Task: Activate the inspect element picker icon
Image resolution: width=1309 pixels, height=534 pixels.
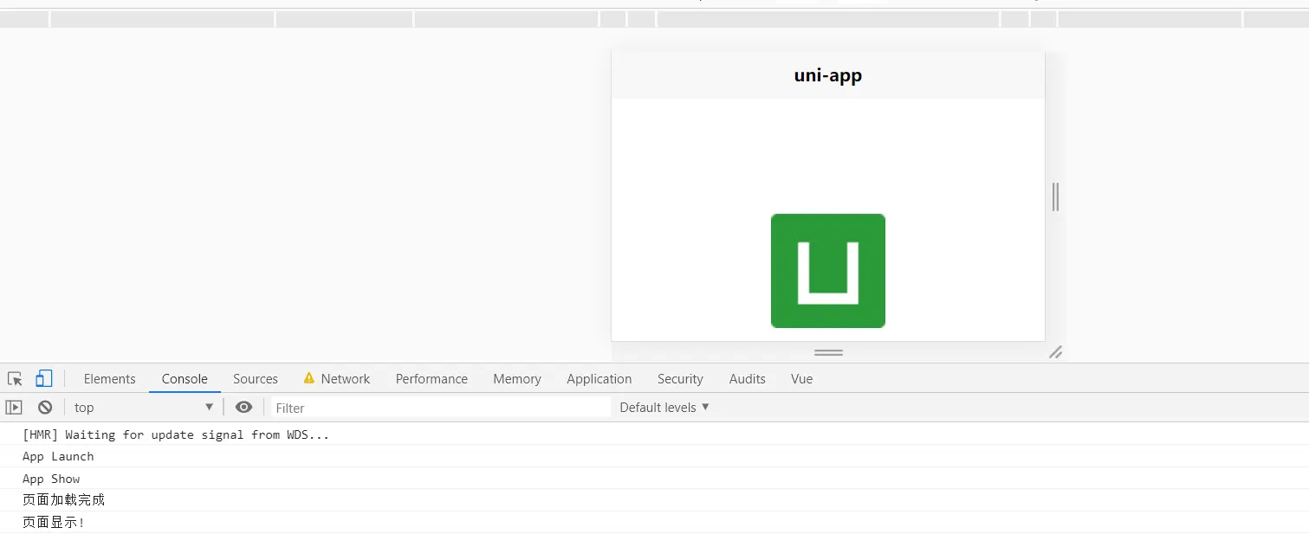Action: tap(15, 379)
